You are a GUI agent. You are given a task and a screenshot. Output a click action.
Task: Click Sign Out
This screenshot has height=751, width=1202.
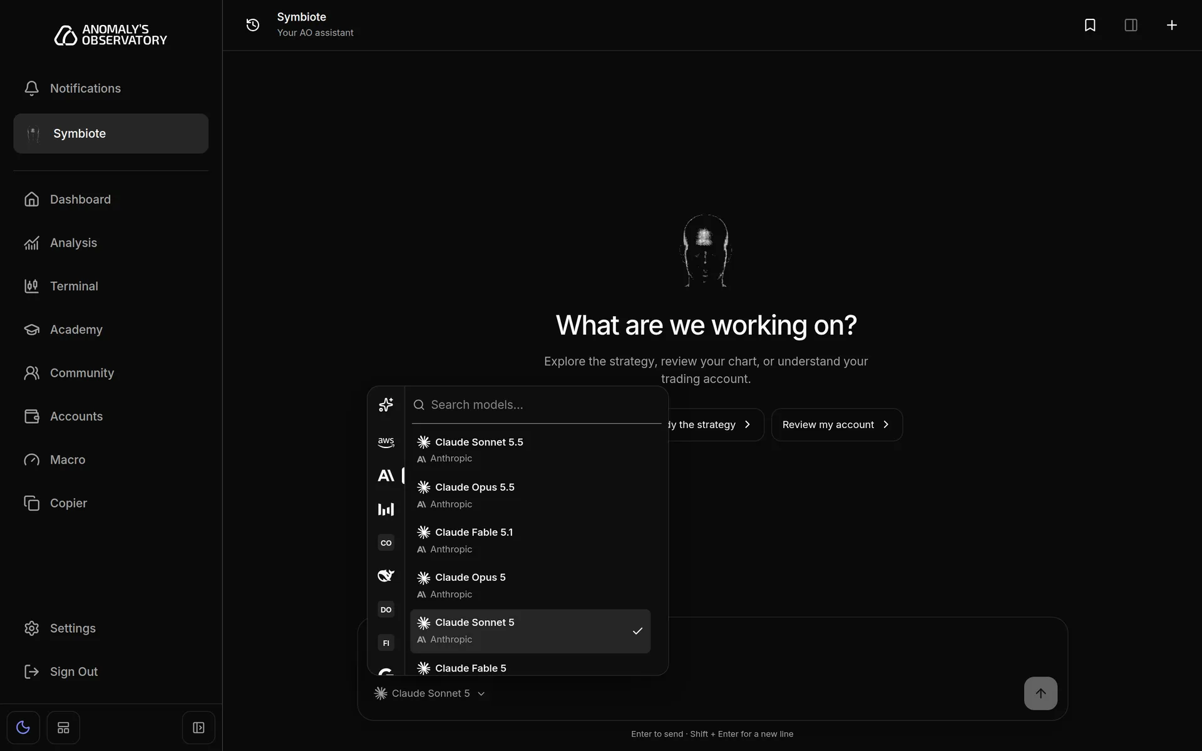[111, 672]
